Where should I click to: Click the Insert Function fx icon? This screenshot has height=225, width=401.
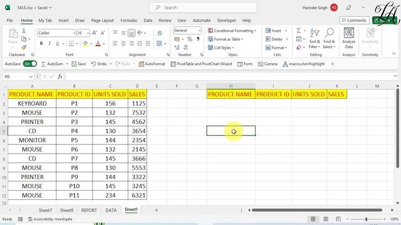tap(60, 76)
